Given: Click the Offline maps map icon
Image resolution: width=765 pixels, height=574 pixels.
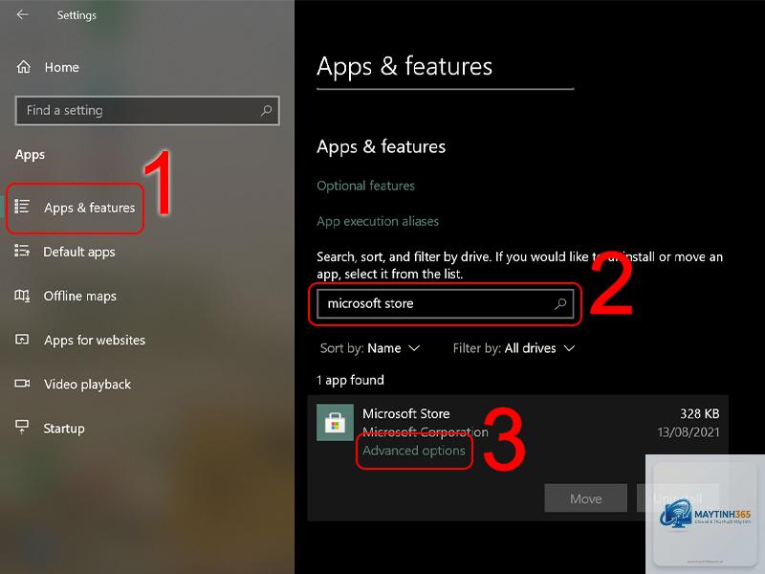Looking at the screenshot, I should [22, 296].
